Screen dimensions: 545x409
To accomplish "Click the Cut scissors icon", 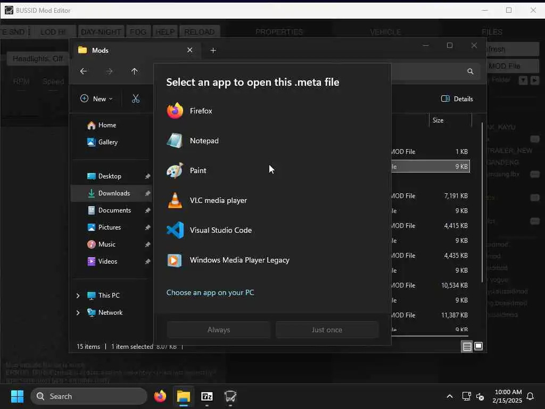I will pos(136,99).
